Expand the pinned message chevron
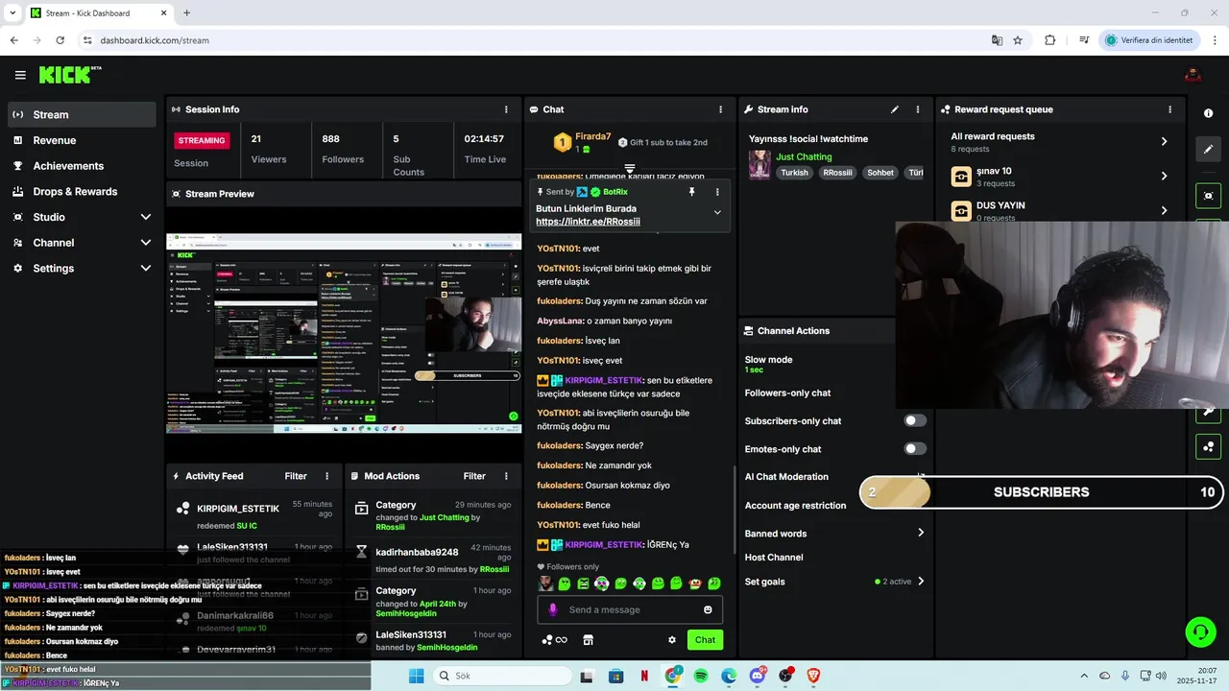The width and height of the screenshot is (1229, 691). click(x=717, y=212)
